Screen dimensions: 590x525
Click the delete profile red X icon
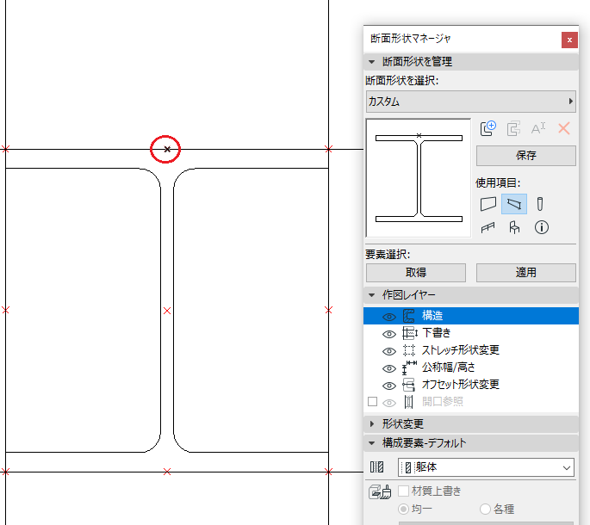(x=563, y=128)
